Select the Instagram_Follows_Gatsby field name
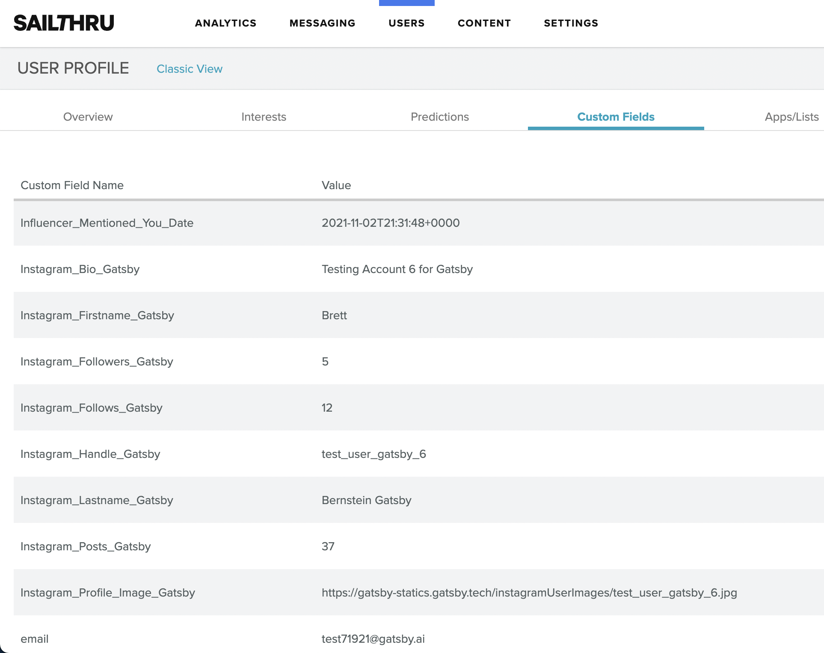 pos(92,408)
